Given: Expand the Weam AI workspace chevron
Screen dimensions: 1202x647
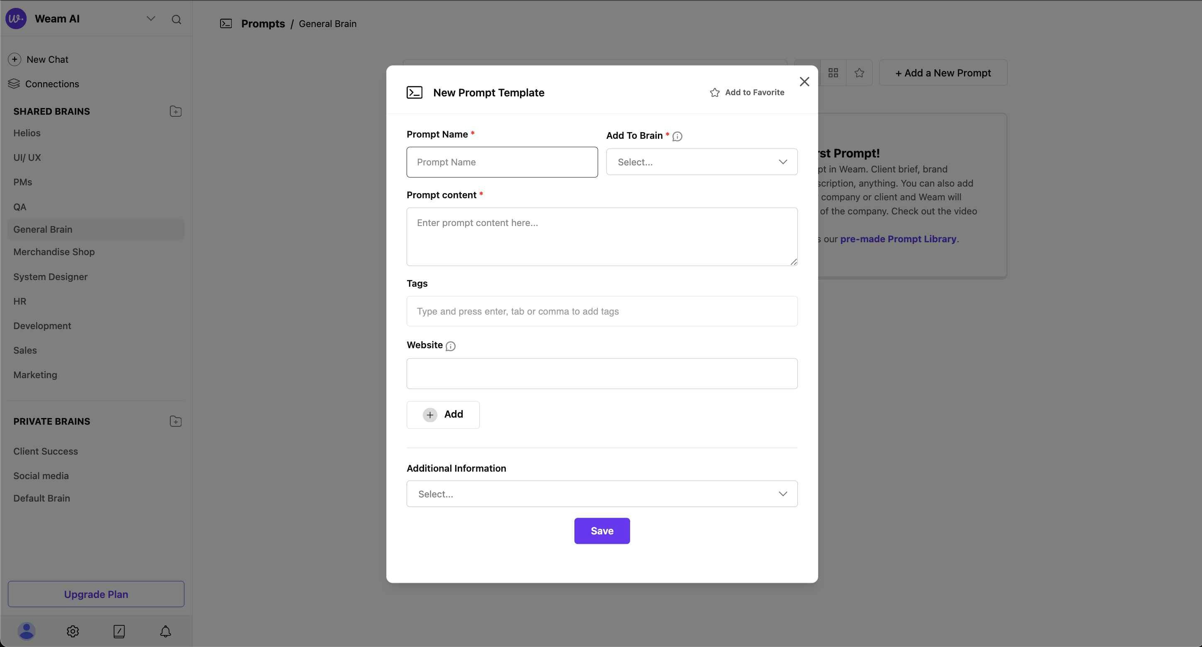Looking at the screenshot, I should (151, 19).
